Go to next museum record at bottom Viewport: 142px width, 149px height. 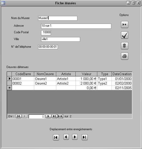click(75, 137)
